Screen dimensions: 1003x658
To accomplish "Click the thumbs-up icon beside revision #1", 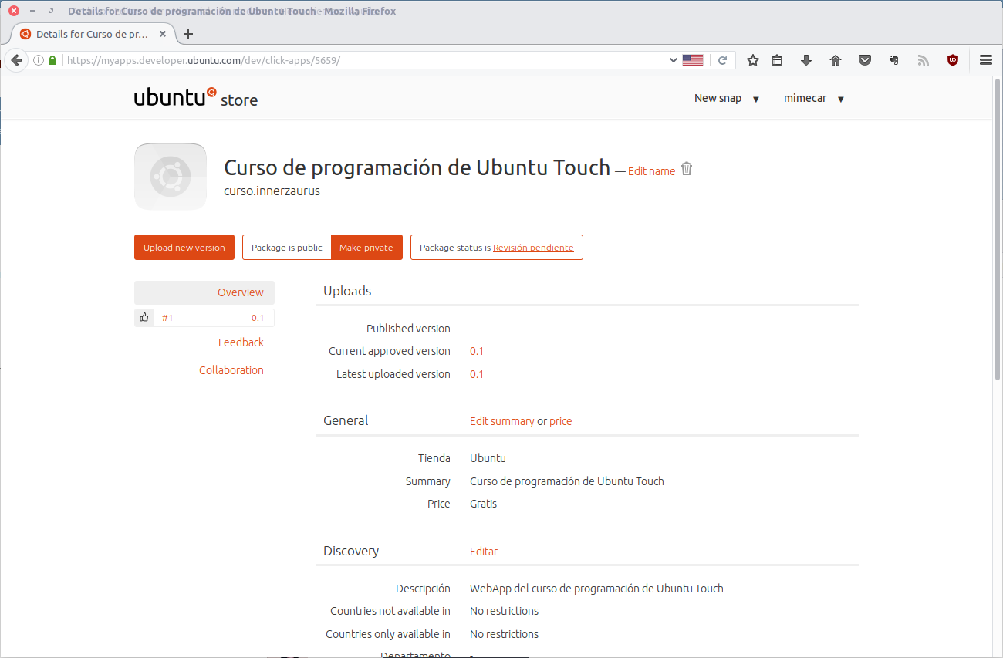I will (x=144, y=318).
